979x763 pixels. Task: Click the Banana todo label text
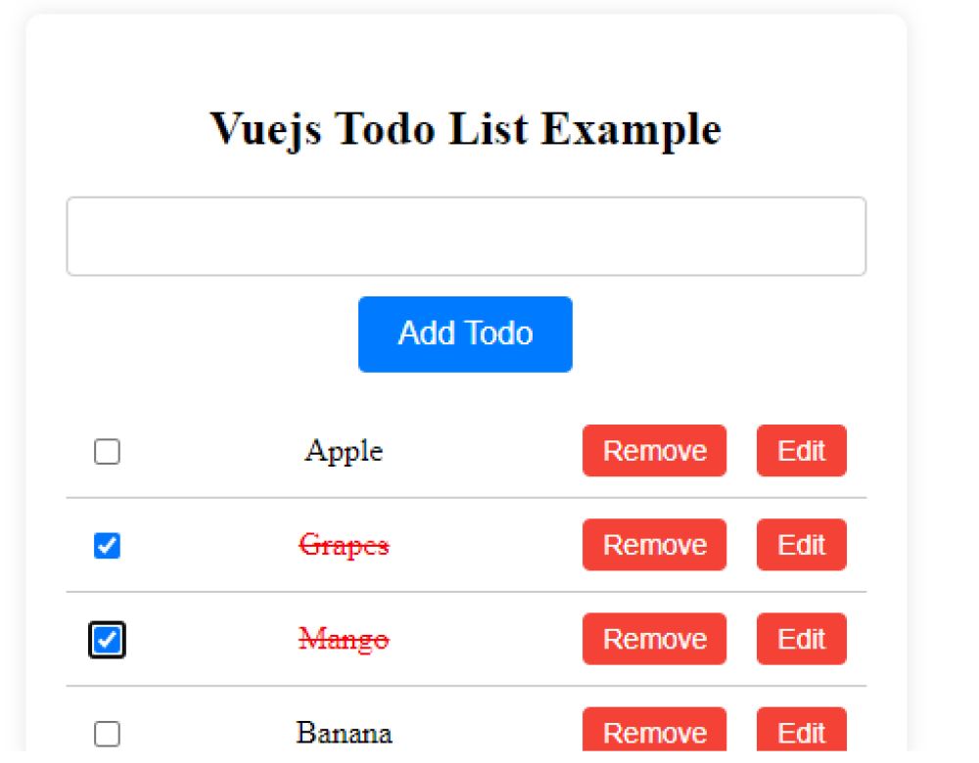344,733
